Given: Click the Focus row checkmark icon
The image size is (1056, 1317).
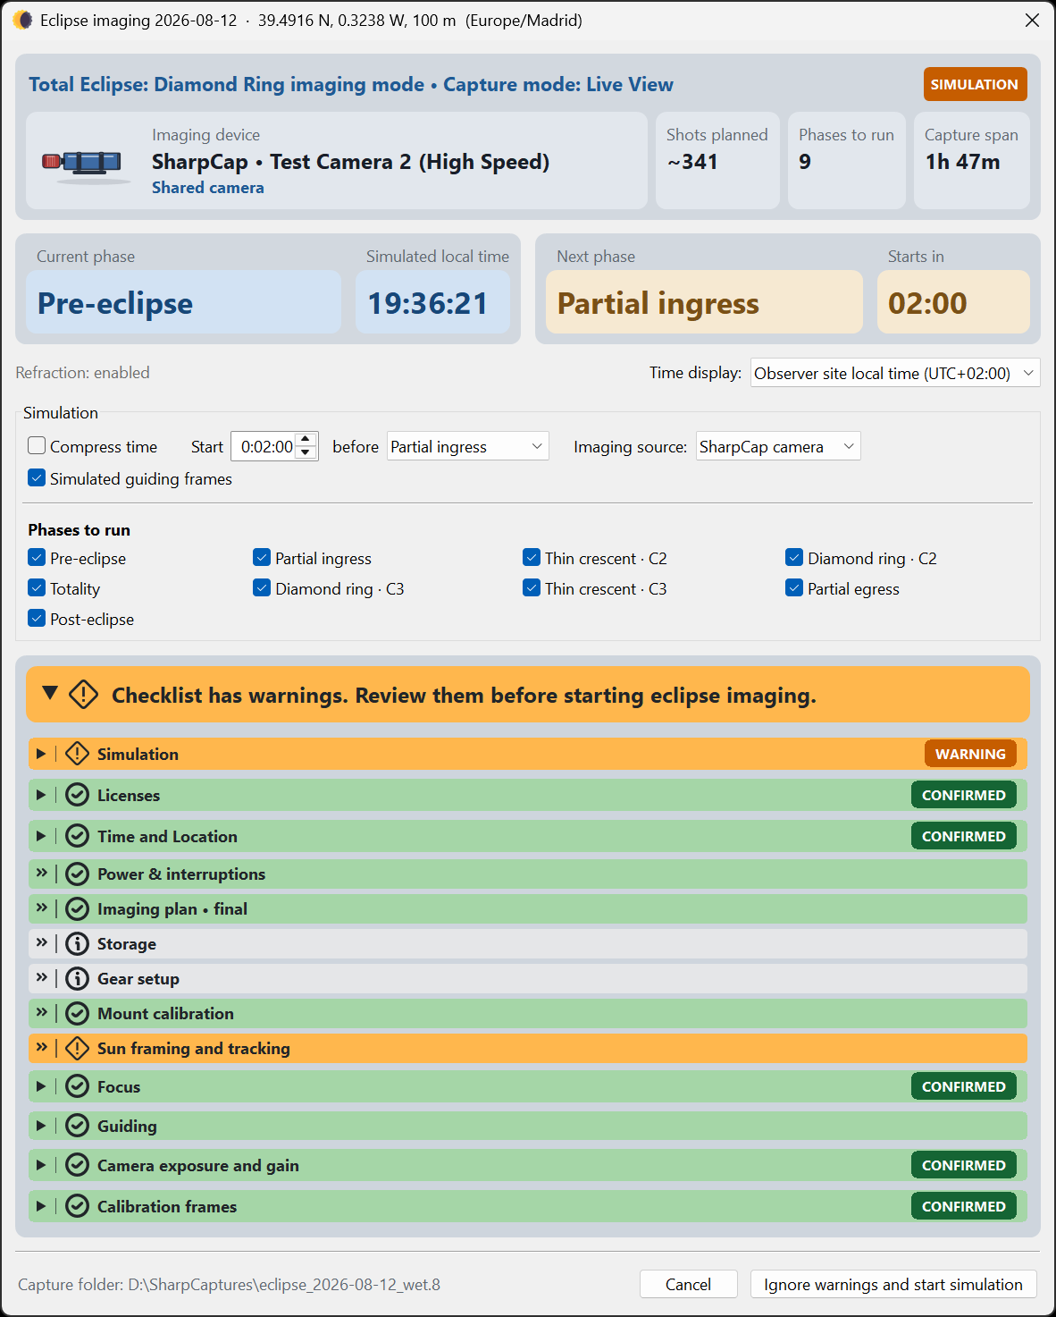Looking at the screenshot, I should [78, 1086].
